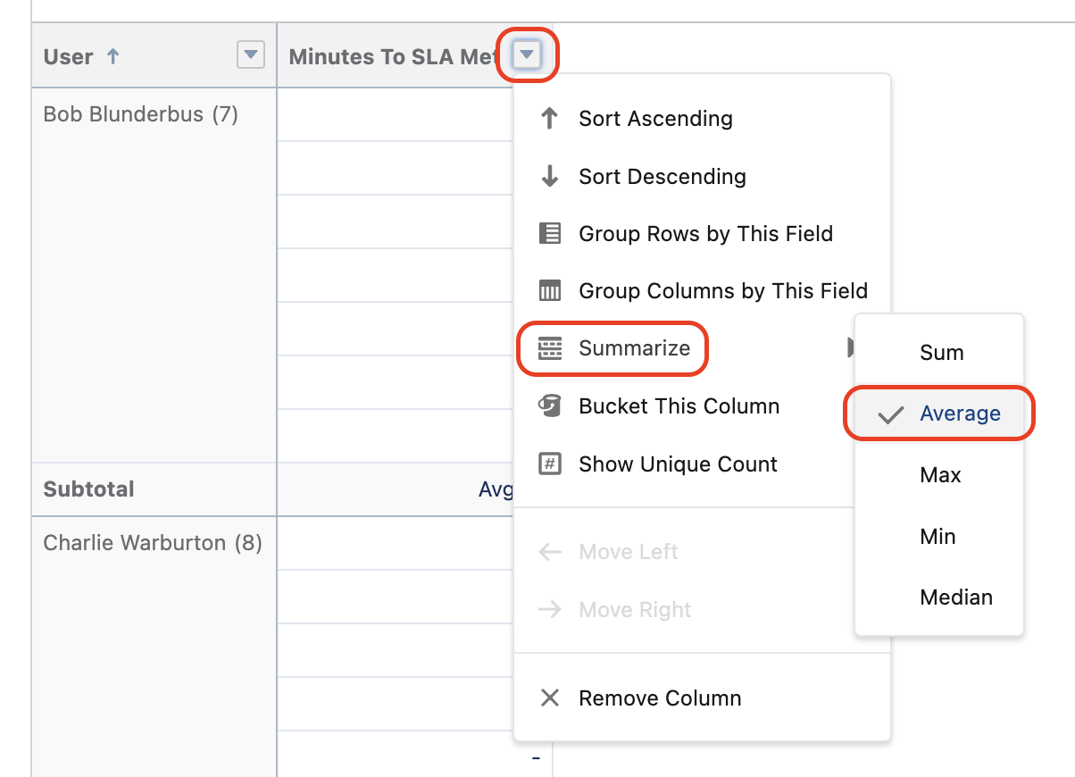Expand the Summarize submenu arrow
This screenshot has width=1075, height=777.
(x=851, y=348)
